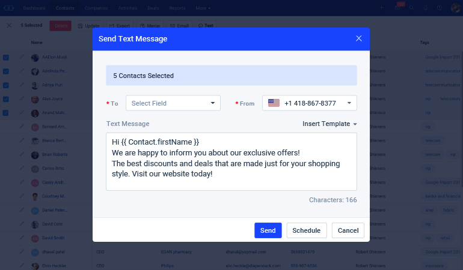Screen dimensions: 463x270
Task: Click the US flag icon in From field
Action: 274,103
